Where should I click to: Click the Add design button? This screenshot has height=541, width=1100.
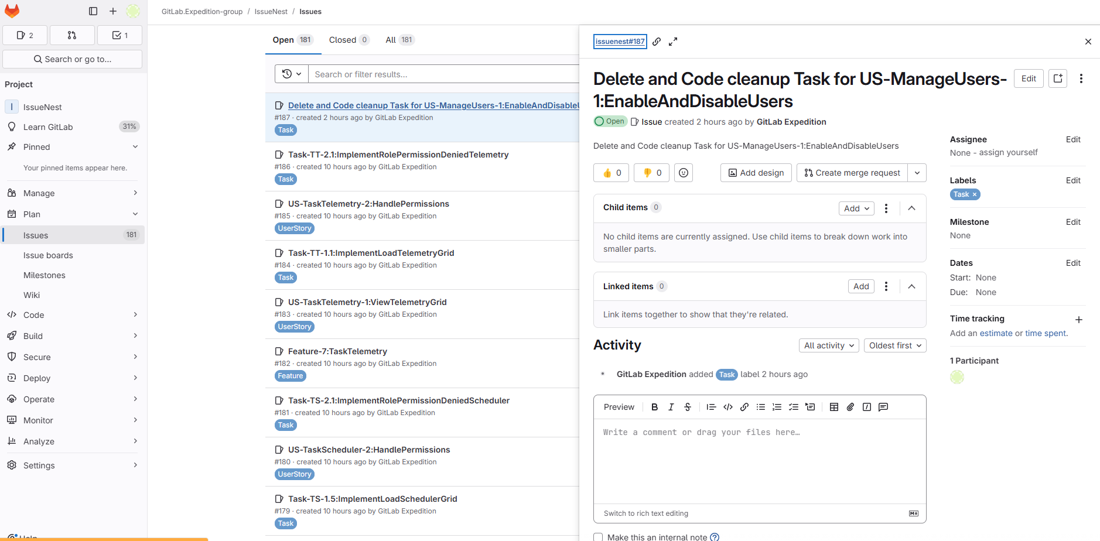(756, 173)
